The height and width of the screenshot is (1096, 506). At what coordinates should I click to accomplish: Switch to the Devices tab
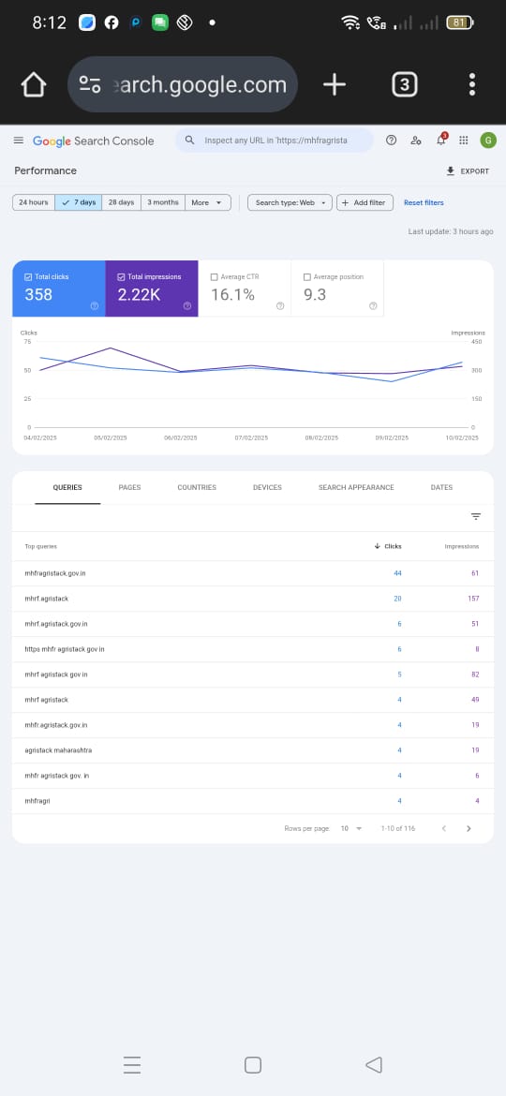[267, 487]
